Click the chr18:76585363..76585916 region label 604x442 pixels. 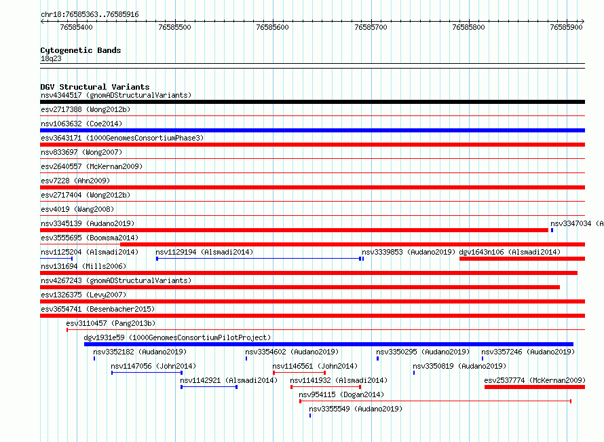90,14
